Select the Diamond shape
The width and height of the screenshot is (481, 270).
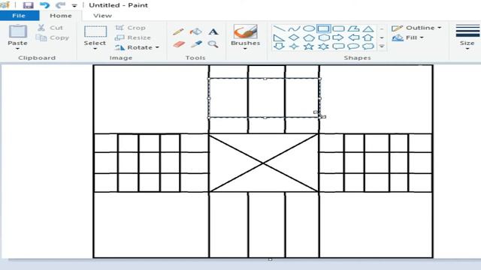tap(294, 37)
